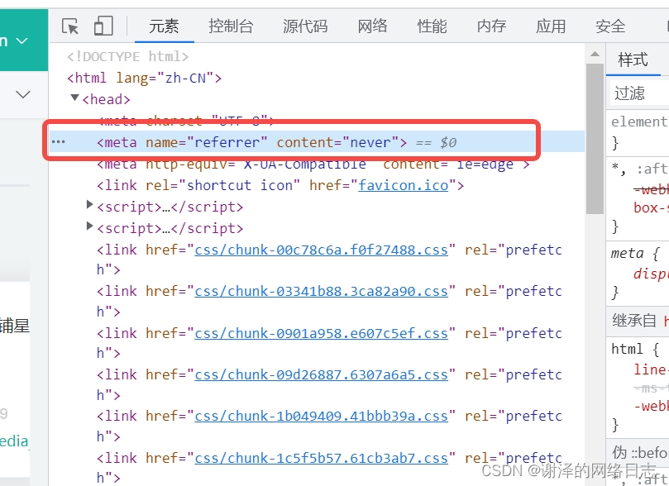Switch to the 控制台 tab
The height and width of the screenshot is (486, 669).
pos(231,26)
